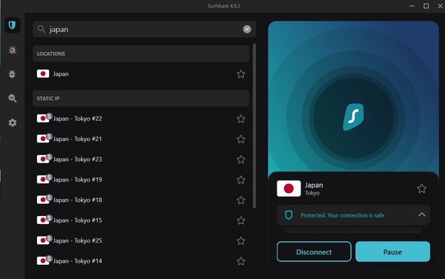The height and width of the screenshot is (279, 445).
Task: Open the Antivirus bug icon in sidebar
Action: click(12, 74)
